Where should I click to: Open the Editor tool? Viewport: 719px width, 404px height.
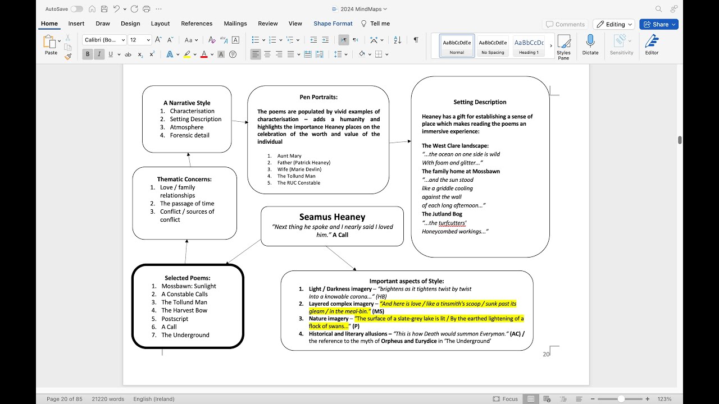[652, 45]
